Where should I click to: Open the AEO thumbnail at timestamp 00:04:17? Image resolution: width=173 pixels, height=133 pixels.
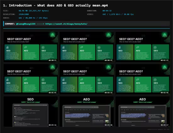point(143,111)
